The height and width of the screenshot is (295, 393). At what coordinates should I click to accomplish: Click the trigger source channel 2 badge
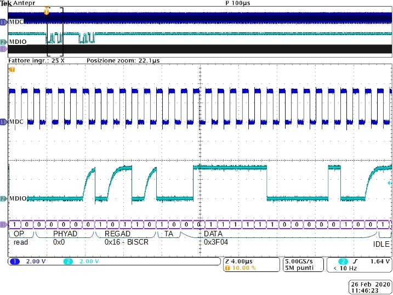click(x=343, y=262)
